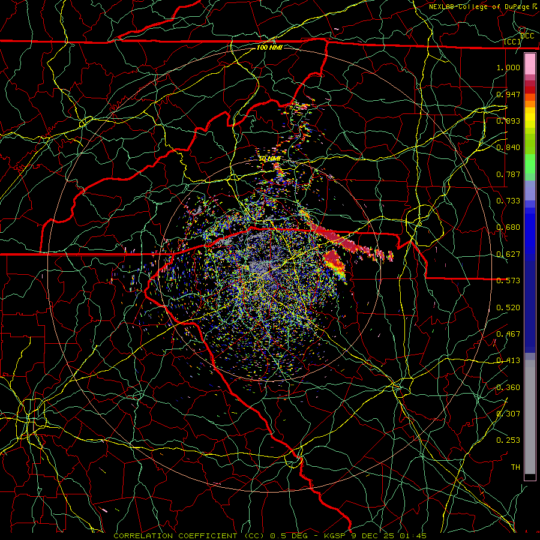
Task: Select the 0.627 scale value
Action: coord(508,254)
